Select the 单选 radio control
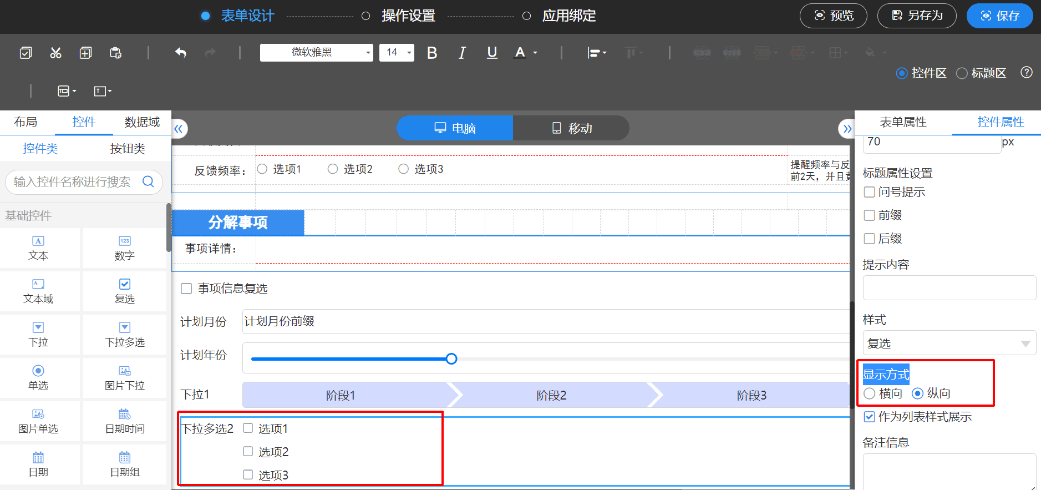This screenshot has width=1041, height=490. [x=38, y=378]
